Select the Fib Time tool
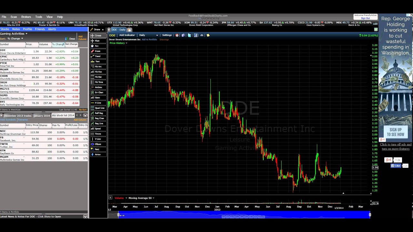 pyautogui.click(x=98, y=82)
